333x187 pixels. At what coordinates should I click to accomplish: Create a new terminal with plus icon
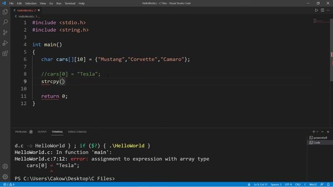tap(313, 131)
